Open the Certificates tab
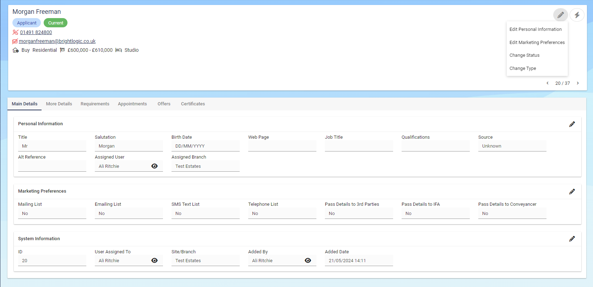This screenshot has width=593, height=287. [193, 104]
